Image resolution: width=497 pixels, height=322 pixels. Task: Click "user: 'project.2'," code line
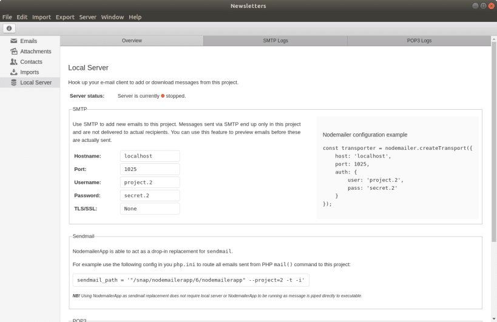(376, 180)
